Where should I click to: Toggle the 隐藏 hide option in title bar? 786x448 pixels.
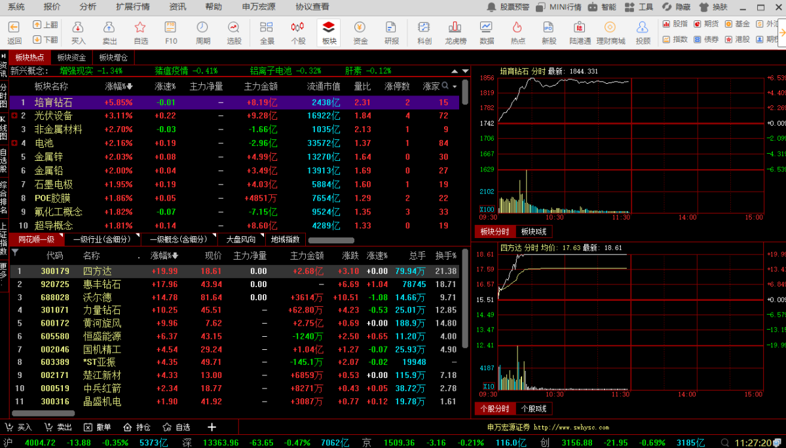pos(677,7)
